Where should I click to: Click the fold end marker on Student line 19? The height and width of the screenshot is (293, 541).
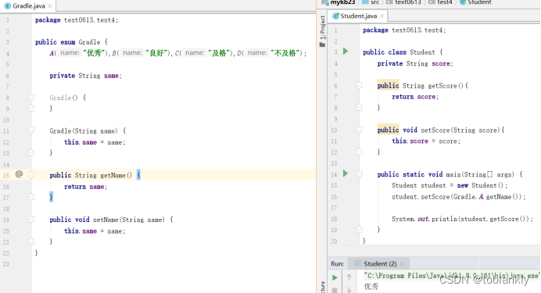359,229
